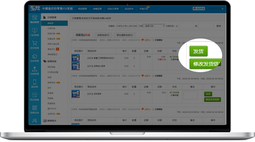The image size is (255, 142).
Task: Open the members people icon in sidebar
Action: pos(34,121)
